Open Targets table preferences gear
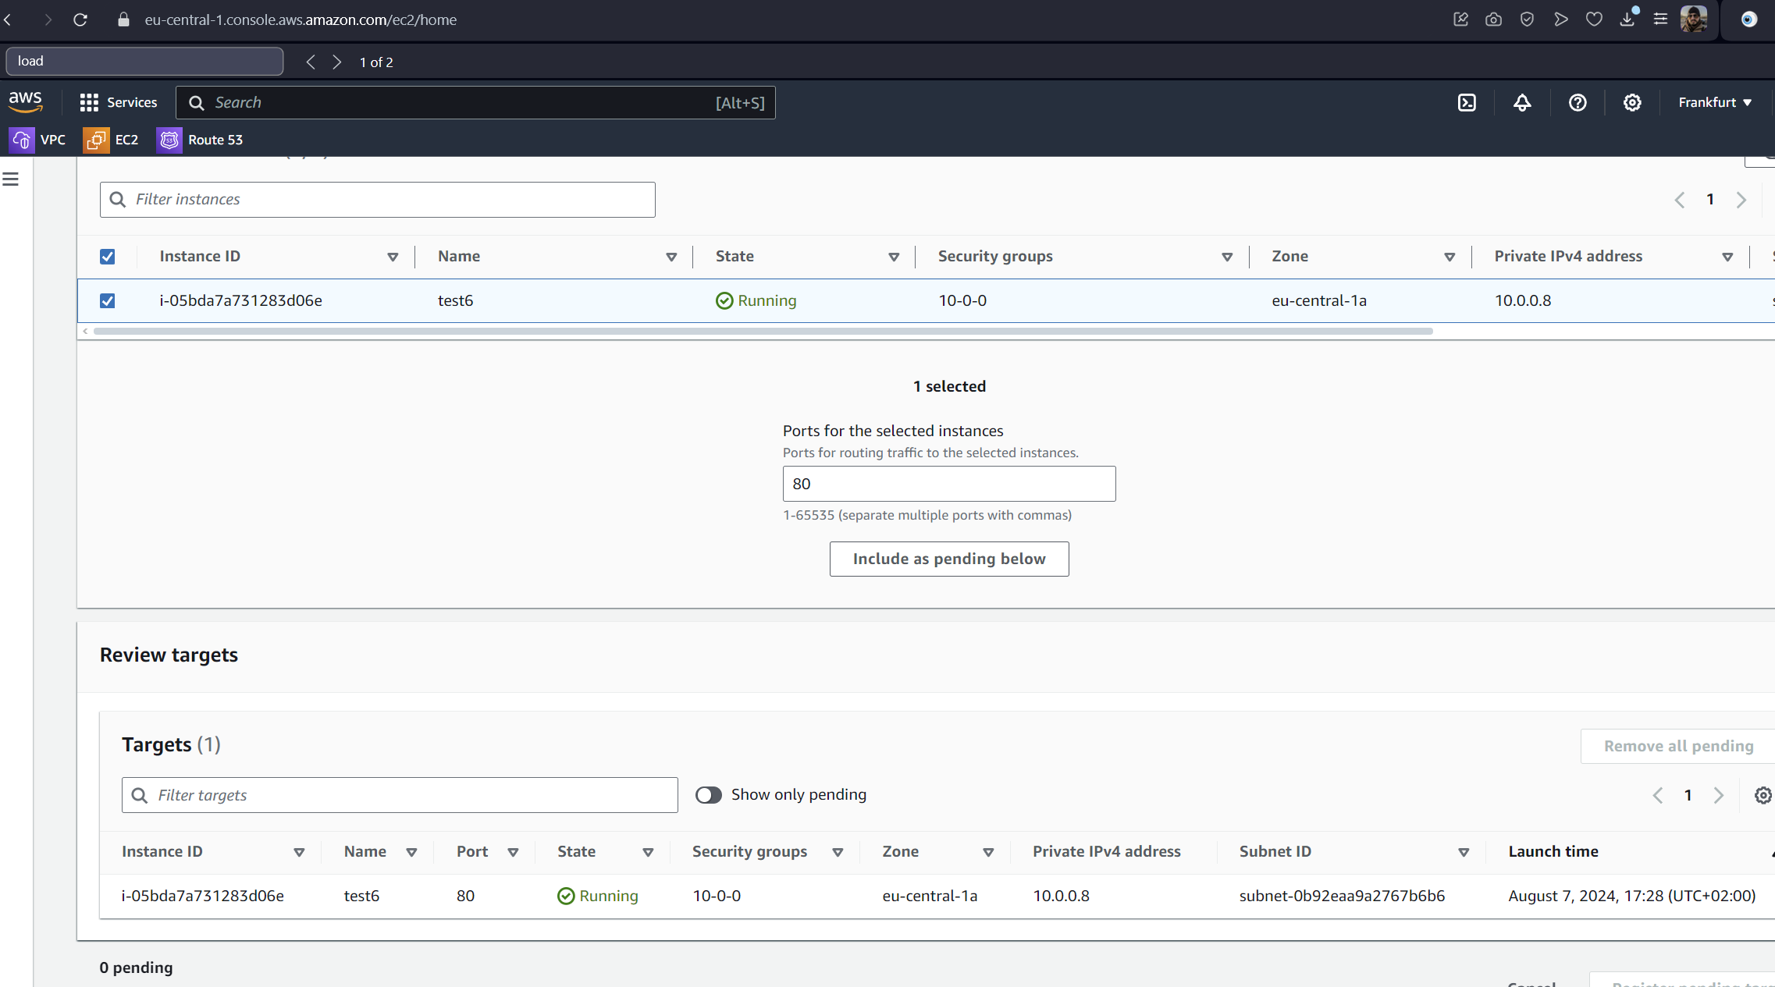Viewport: 1775px width, 987px height. (1762, 795)
